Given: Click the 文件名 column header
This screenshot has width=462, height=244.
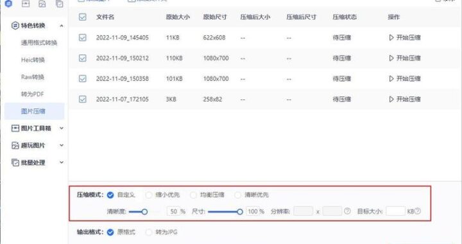Looking at the screenshot, I should tap(105, 17).
